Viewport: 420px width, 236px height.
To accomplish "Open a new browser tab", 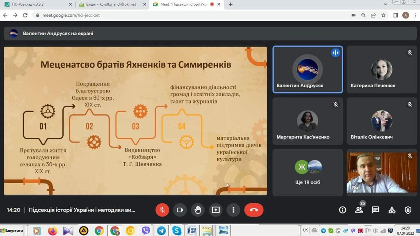I will coord(231,5).
